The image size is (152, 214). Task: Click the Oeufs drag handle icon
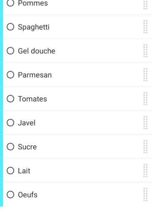click(145, 194)
